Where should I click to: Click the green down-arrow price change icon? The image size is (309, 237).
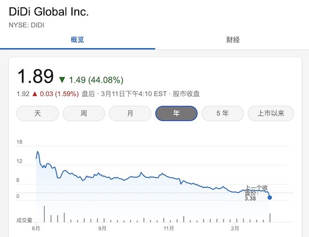62,79
